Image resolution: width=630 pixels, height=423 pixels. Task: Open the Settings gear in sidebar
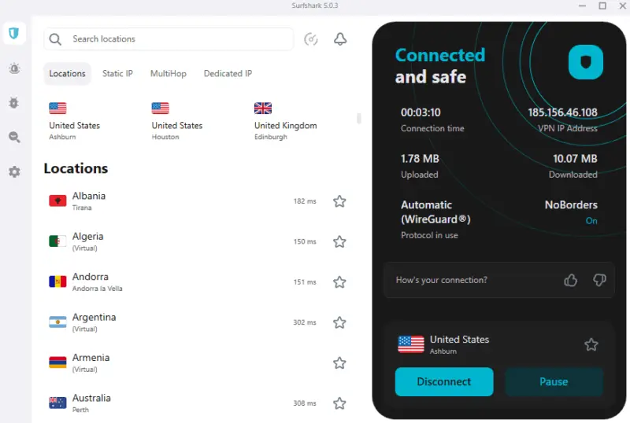coord(14,171)
